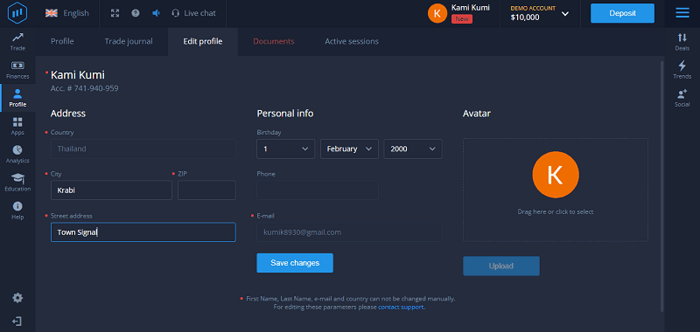Click the page vertical scrollbar

click(661, 186)
